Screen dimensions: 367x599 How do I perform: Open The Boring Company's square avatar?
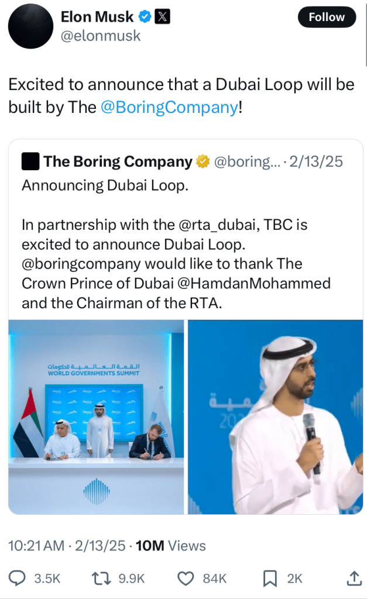[30, 161]
